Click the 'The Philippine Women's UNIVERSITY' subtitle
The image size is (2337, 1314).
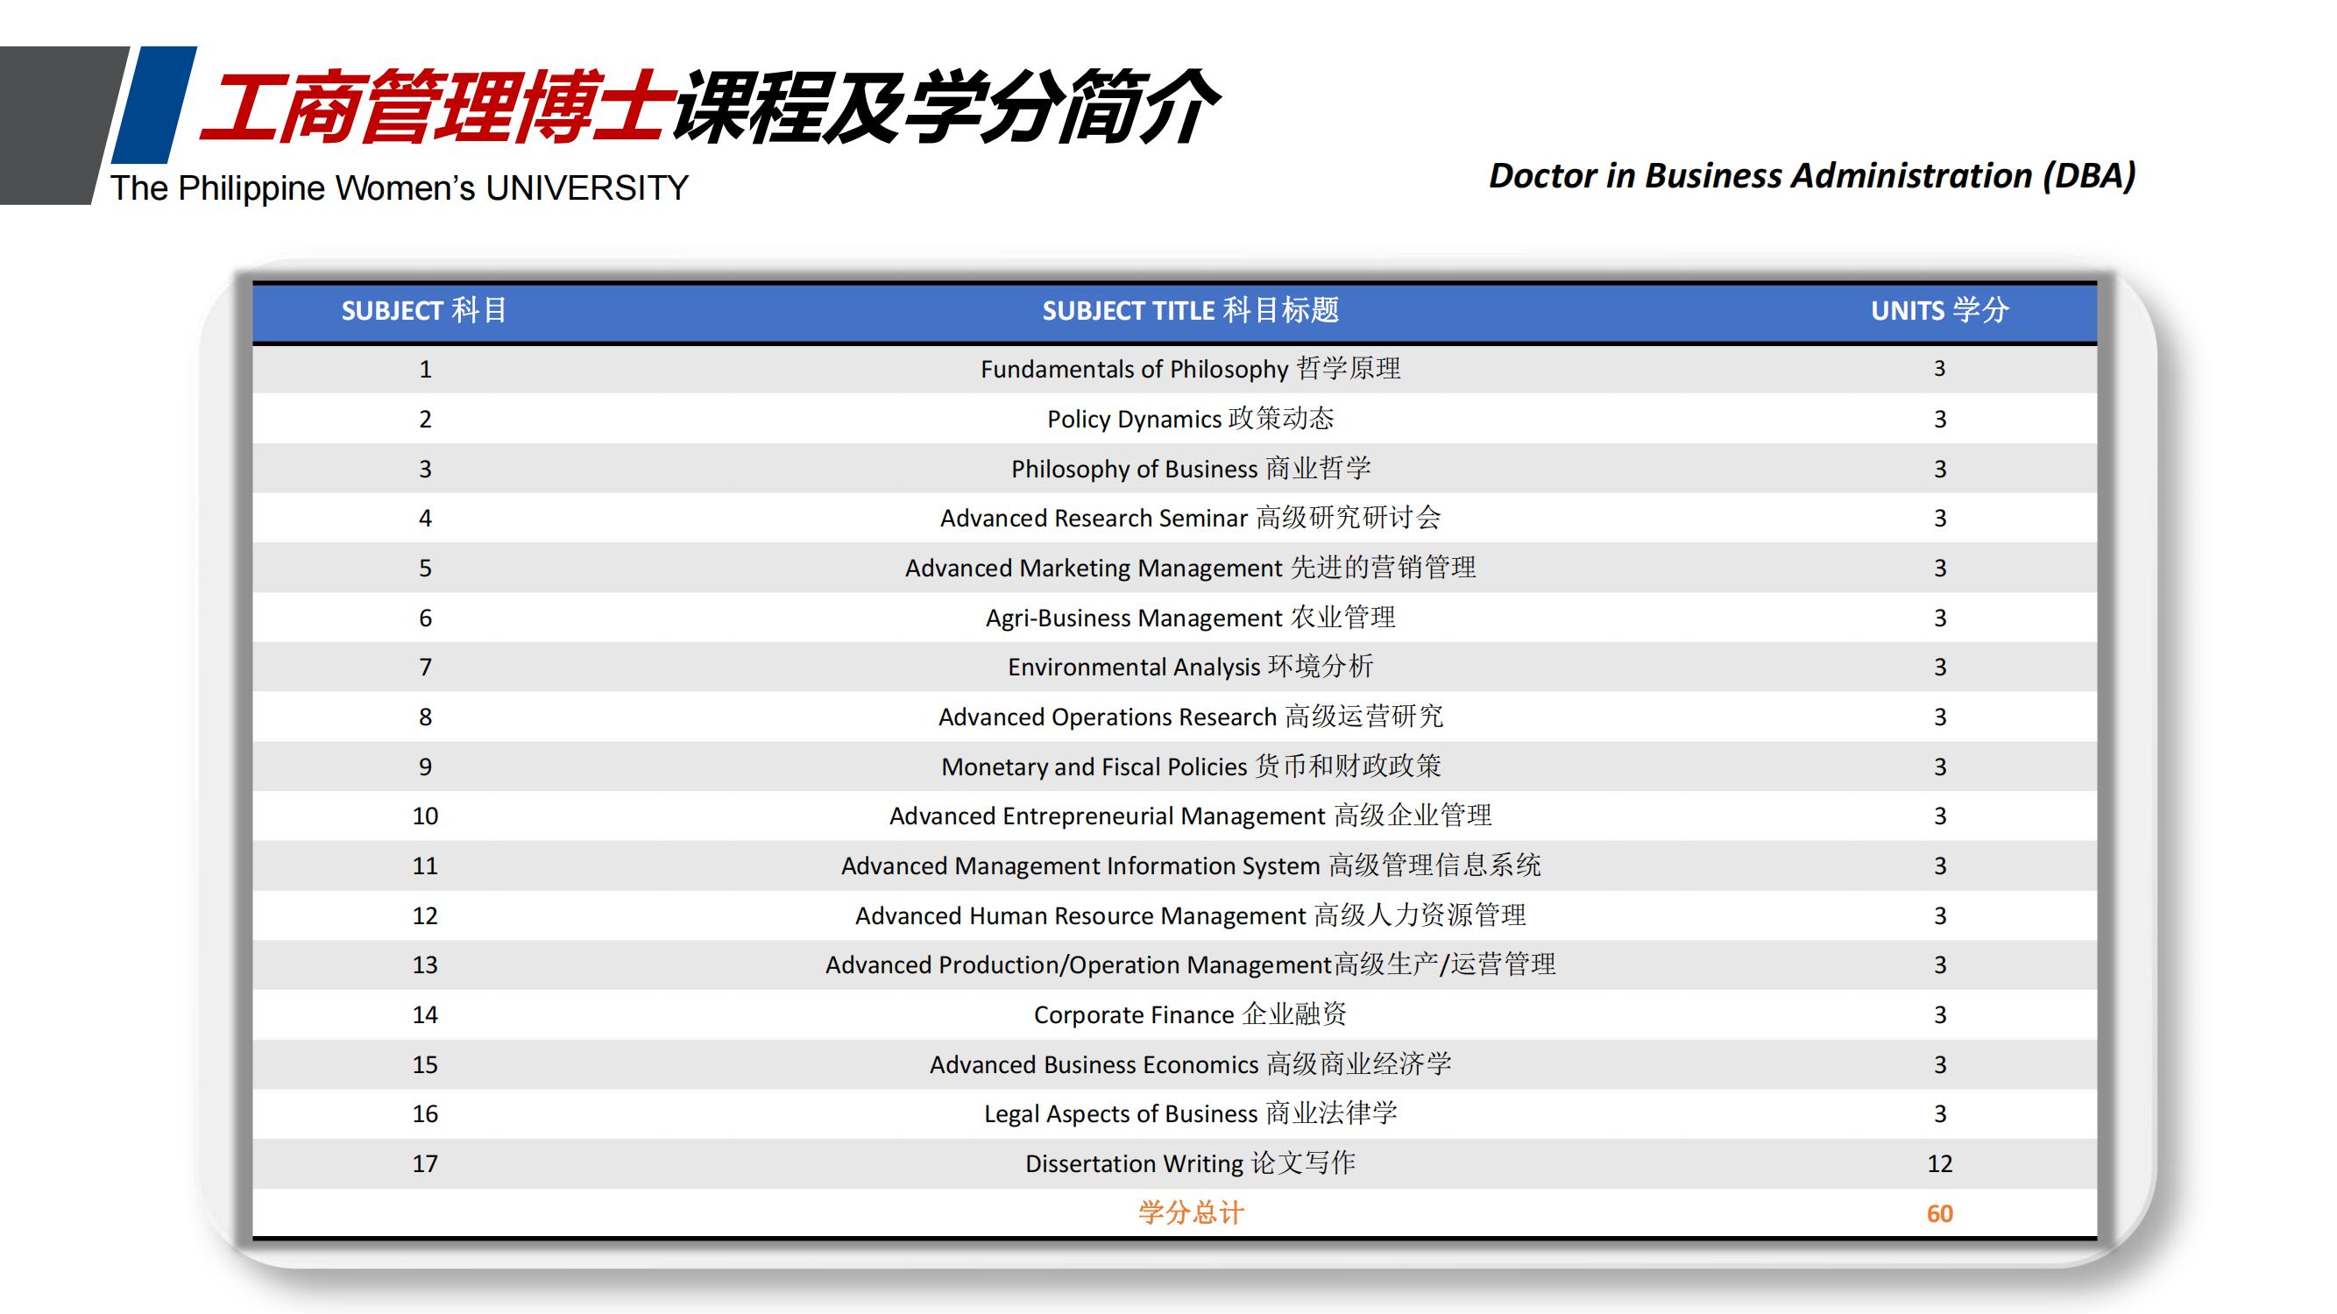(x=400, y=188)
